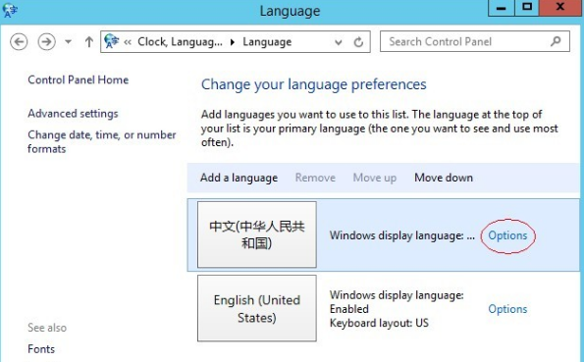Screen dimensions: 584x362
Task: Select the Chinese language tile
Action: click(x=257, y=234)
